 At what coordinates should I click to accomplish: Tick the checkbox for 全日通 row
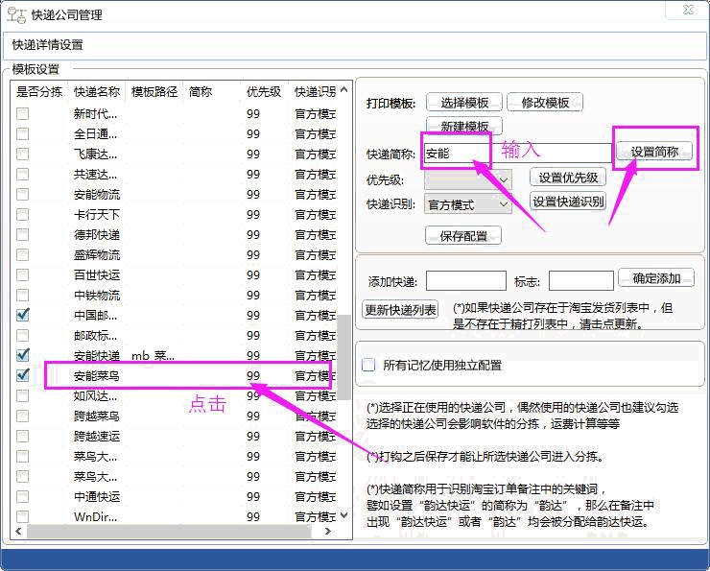pyautogui.click(x=22, y=134)
